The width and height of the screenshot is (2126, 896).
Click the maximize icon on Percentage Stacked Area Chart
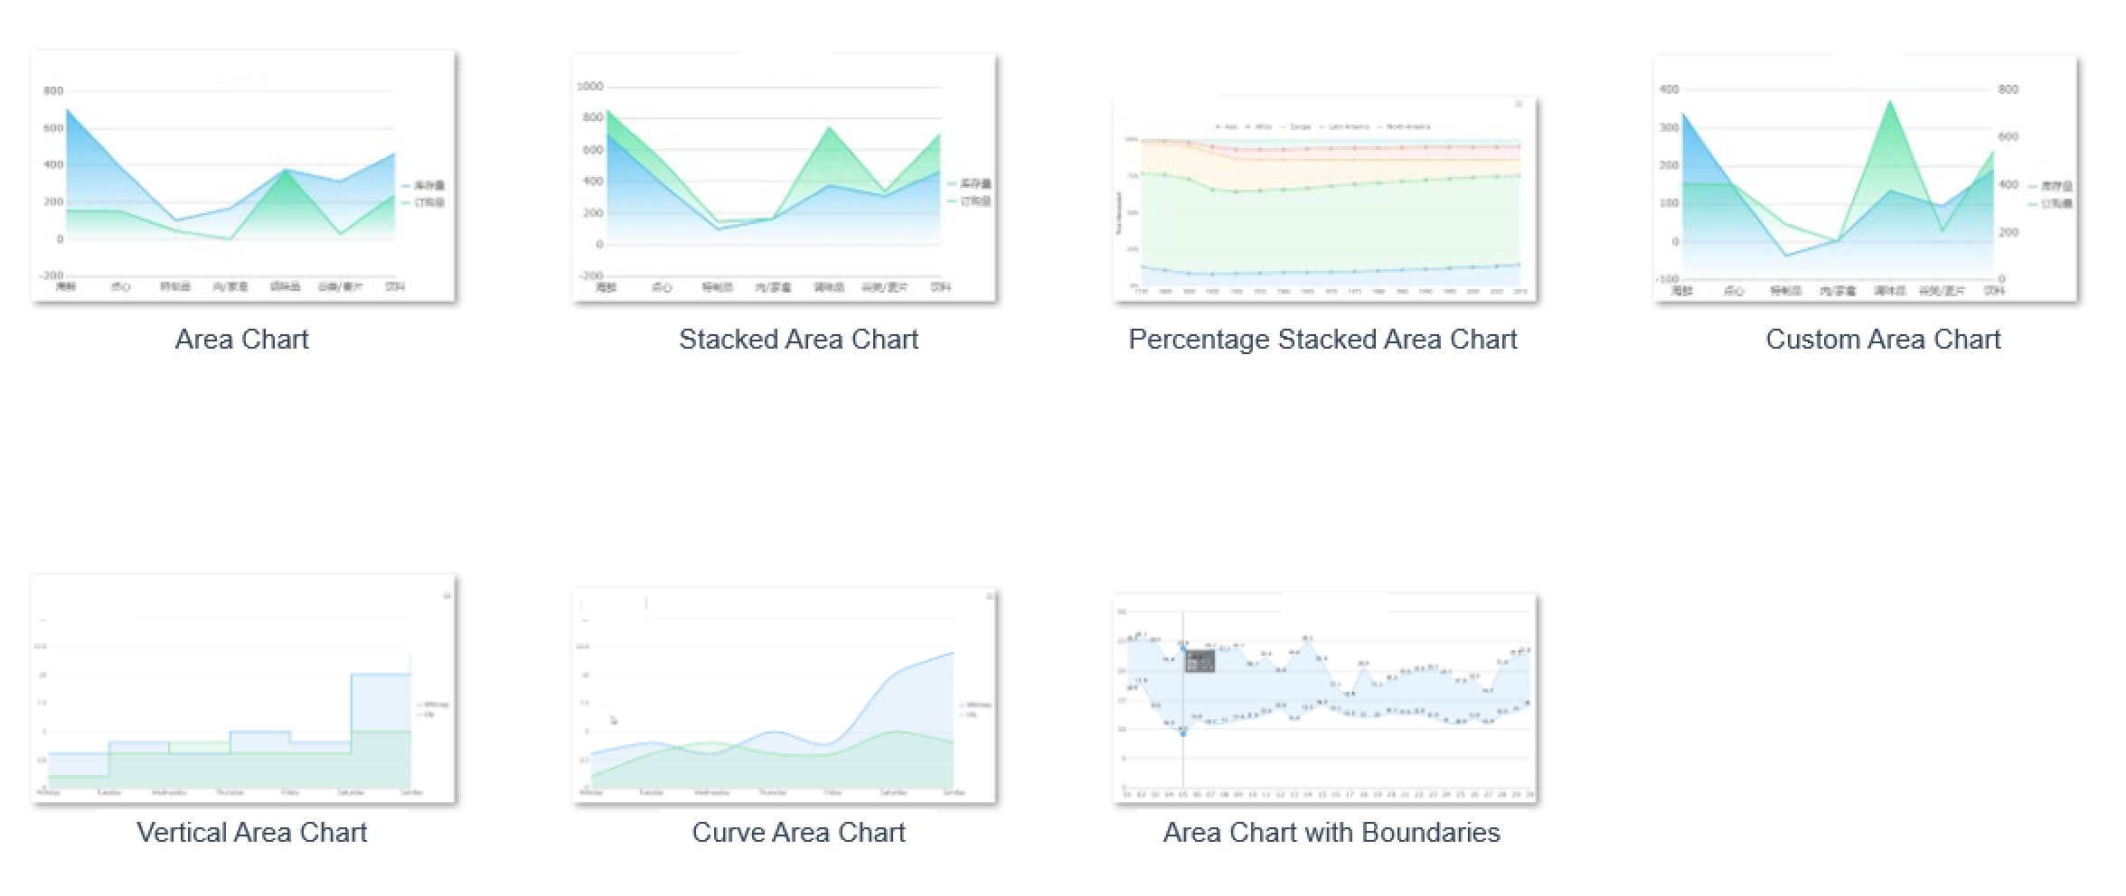click(1519, 104)
